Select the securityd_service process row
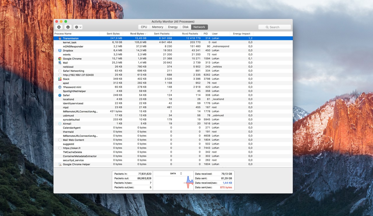The height and width of the screenshot is (216, 373). [x=173, y=160]
